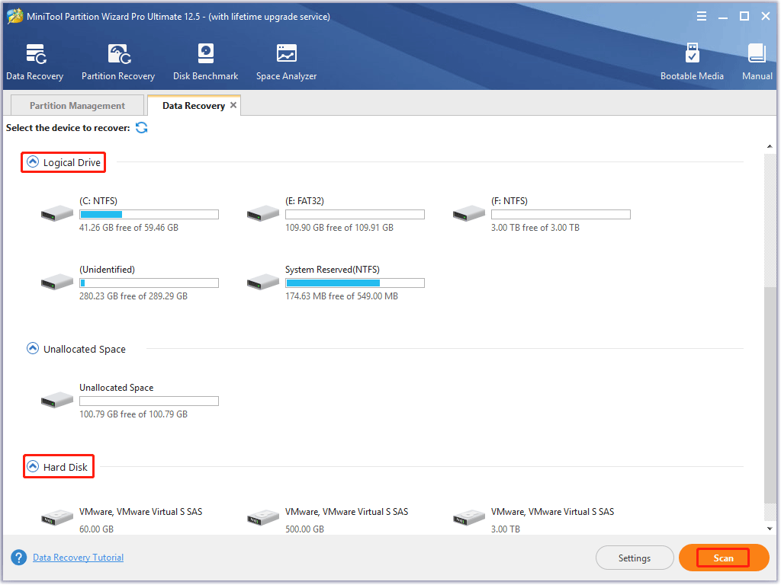
Task: Collapse the Hard Disk section
Action: tap(32, 466)
